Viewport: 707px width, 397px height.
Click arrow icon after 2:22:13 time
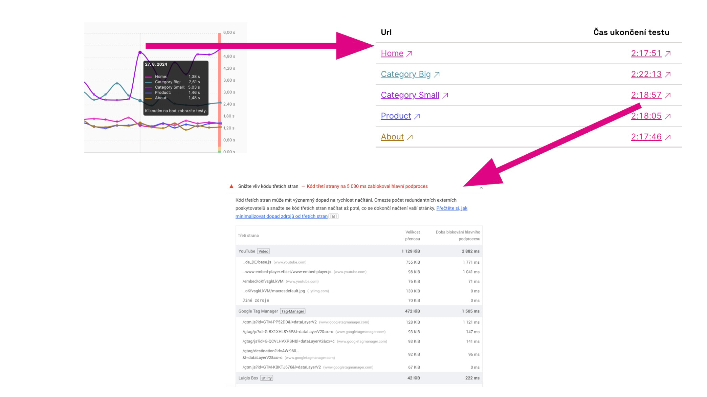[x=667, y=74]
